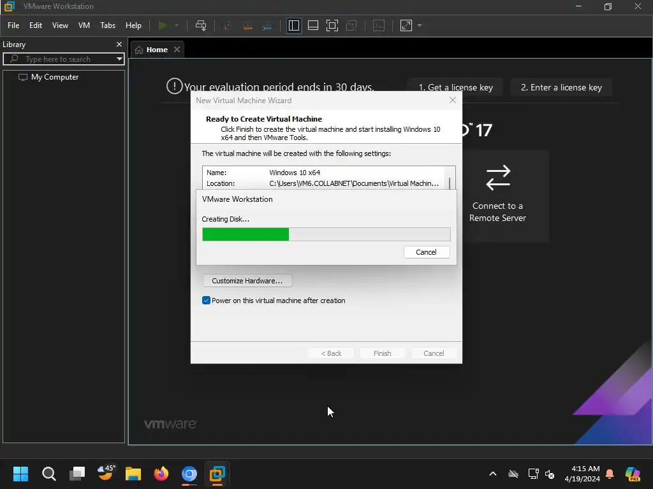
Task: Open the View menu
Action: click(x=60, y=25)
